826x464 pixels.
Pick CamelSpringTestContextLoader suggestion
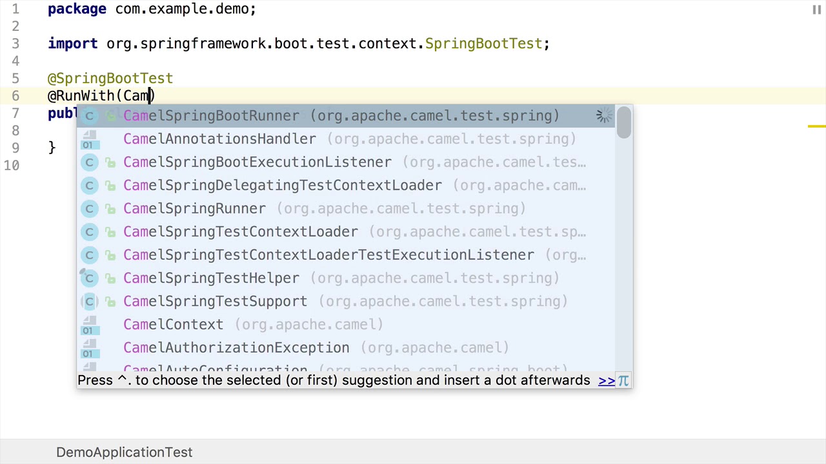(346, 232)
